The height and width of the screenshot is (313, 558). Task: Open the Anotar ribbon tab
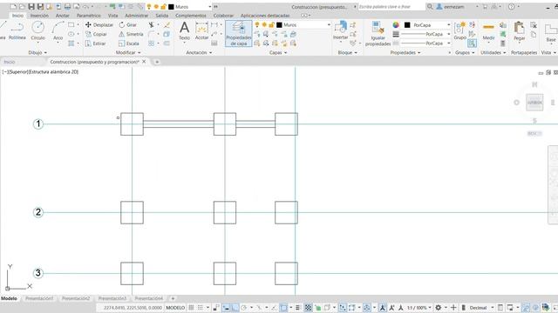tap(62, 16)
